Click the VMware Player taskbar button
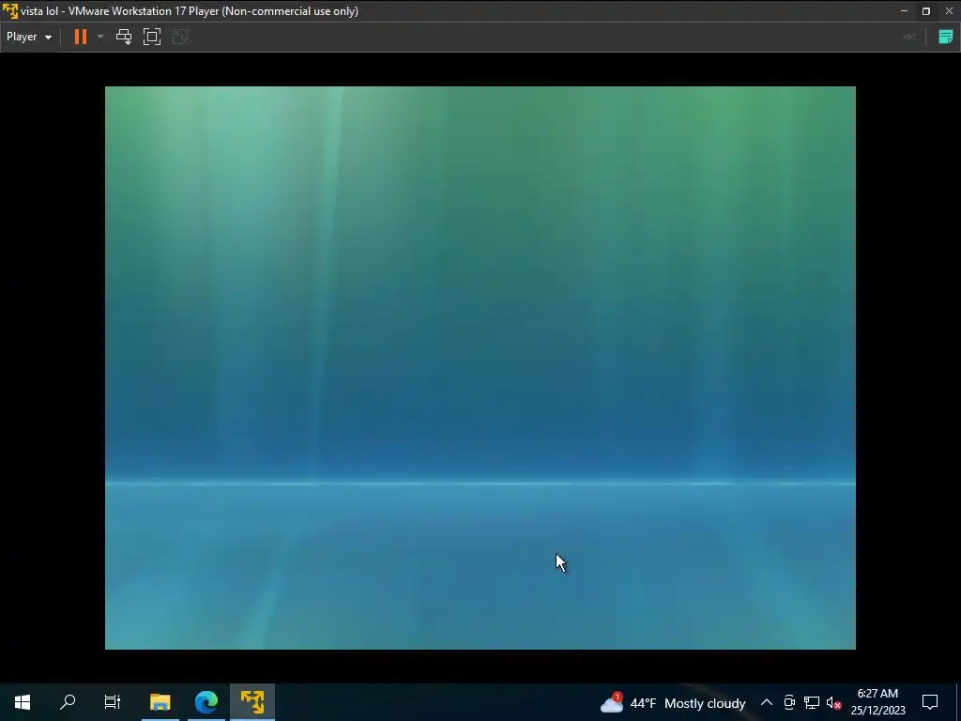 coord(252,702)
